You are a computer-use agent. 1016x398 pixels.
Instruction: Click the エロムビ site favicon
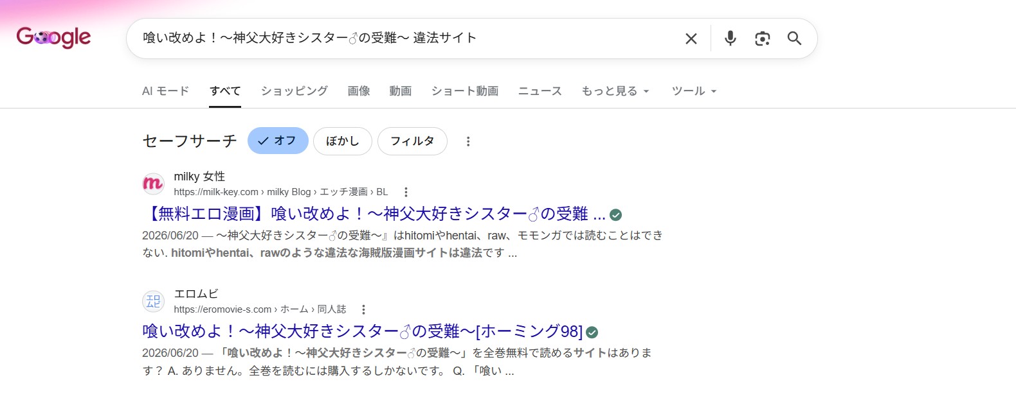point(153,302)
